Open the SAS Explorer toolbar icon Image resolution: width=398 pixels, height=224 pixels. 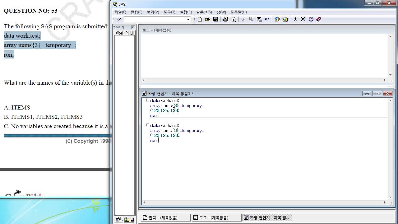[x=285, y=19]
